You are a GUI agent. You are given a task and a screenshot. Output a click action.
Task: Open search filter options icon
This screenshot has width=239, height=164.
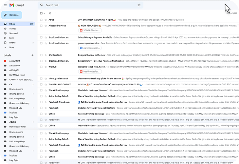[139, 5]
